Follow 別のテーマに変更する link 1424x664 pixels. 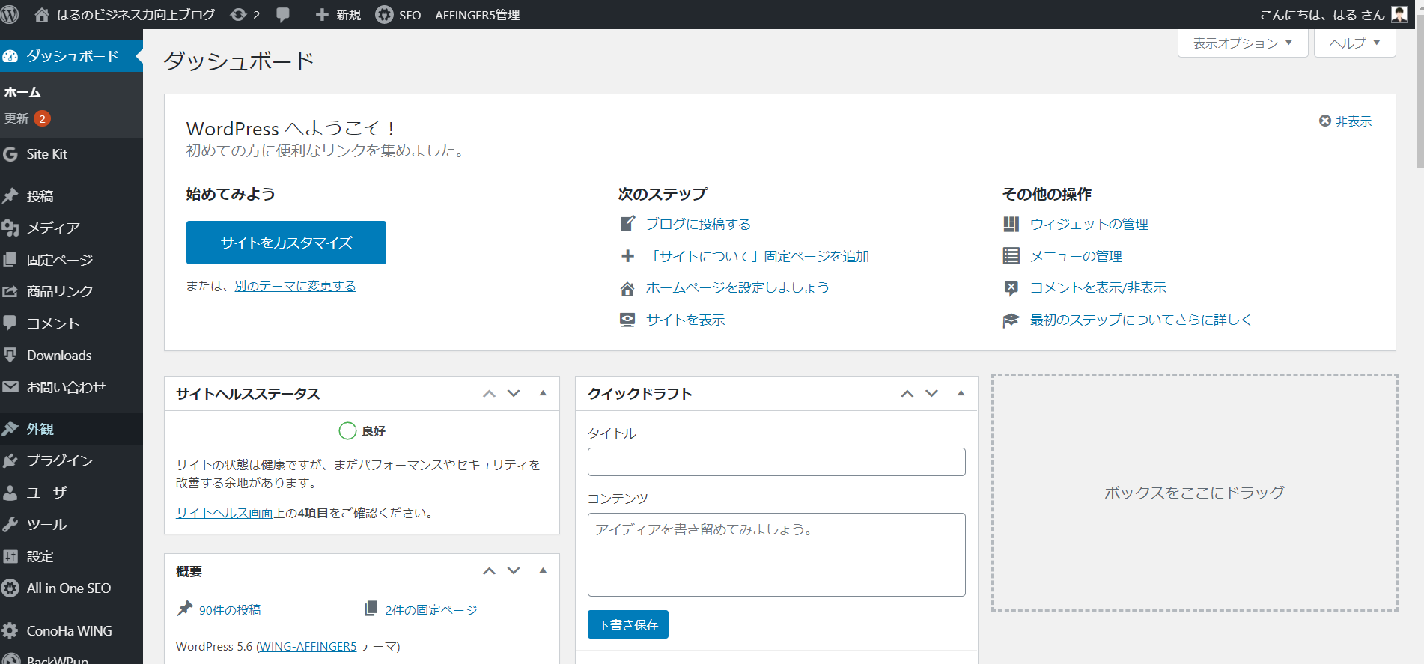[x=295, y=286]
